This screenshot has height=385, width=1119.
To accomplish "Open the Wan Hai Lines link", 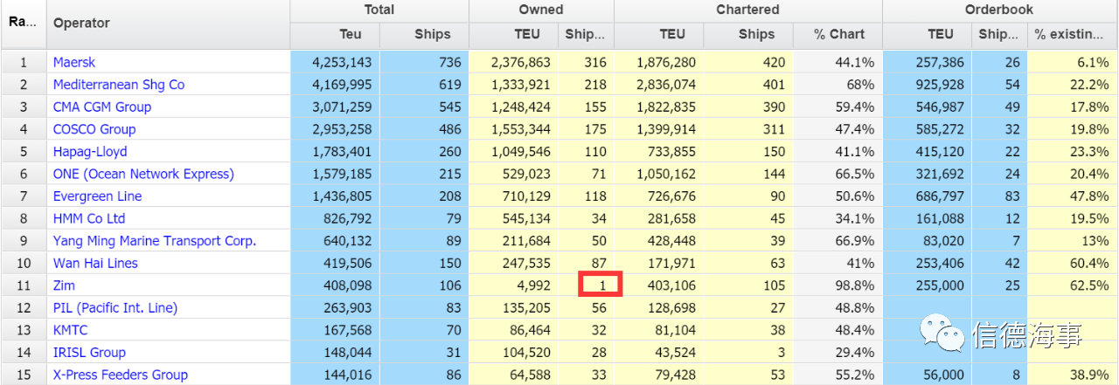I will 95,263.
